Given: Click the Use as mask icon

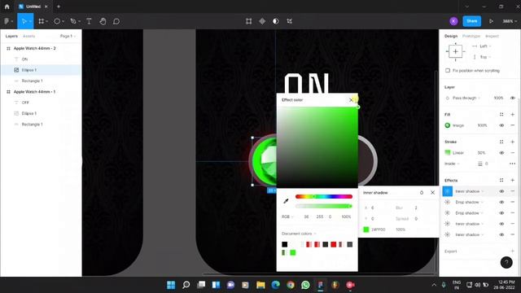Looking at the screenshot, I should tap(276, 21).
